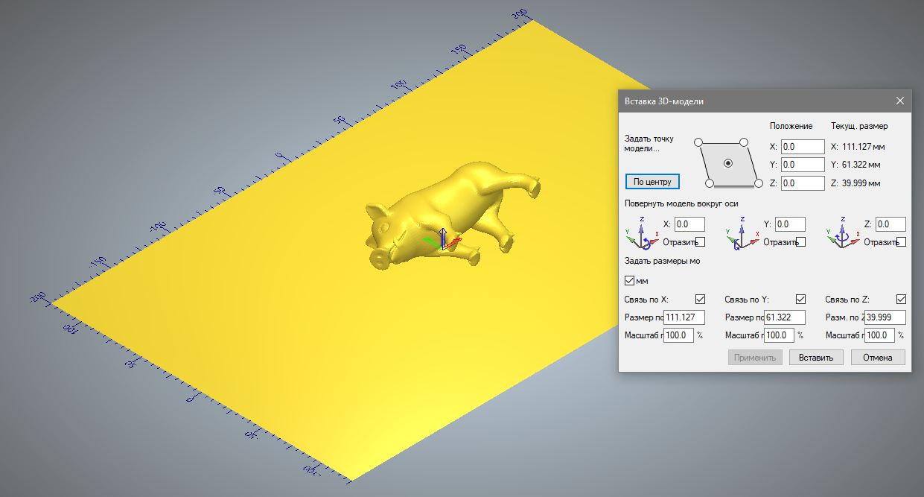Select the center origin point radio button
Screen dimensions: 924x497
(728, 162)
